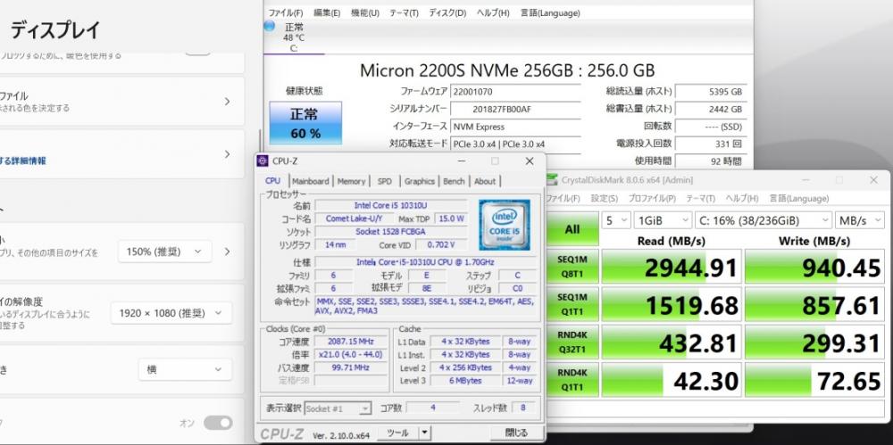
Task: Run the SEQ1M Q8T1 benchmark test
Action: (x=572, y=267)
